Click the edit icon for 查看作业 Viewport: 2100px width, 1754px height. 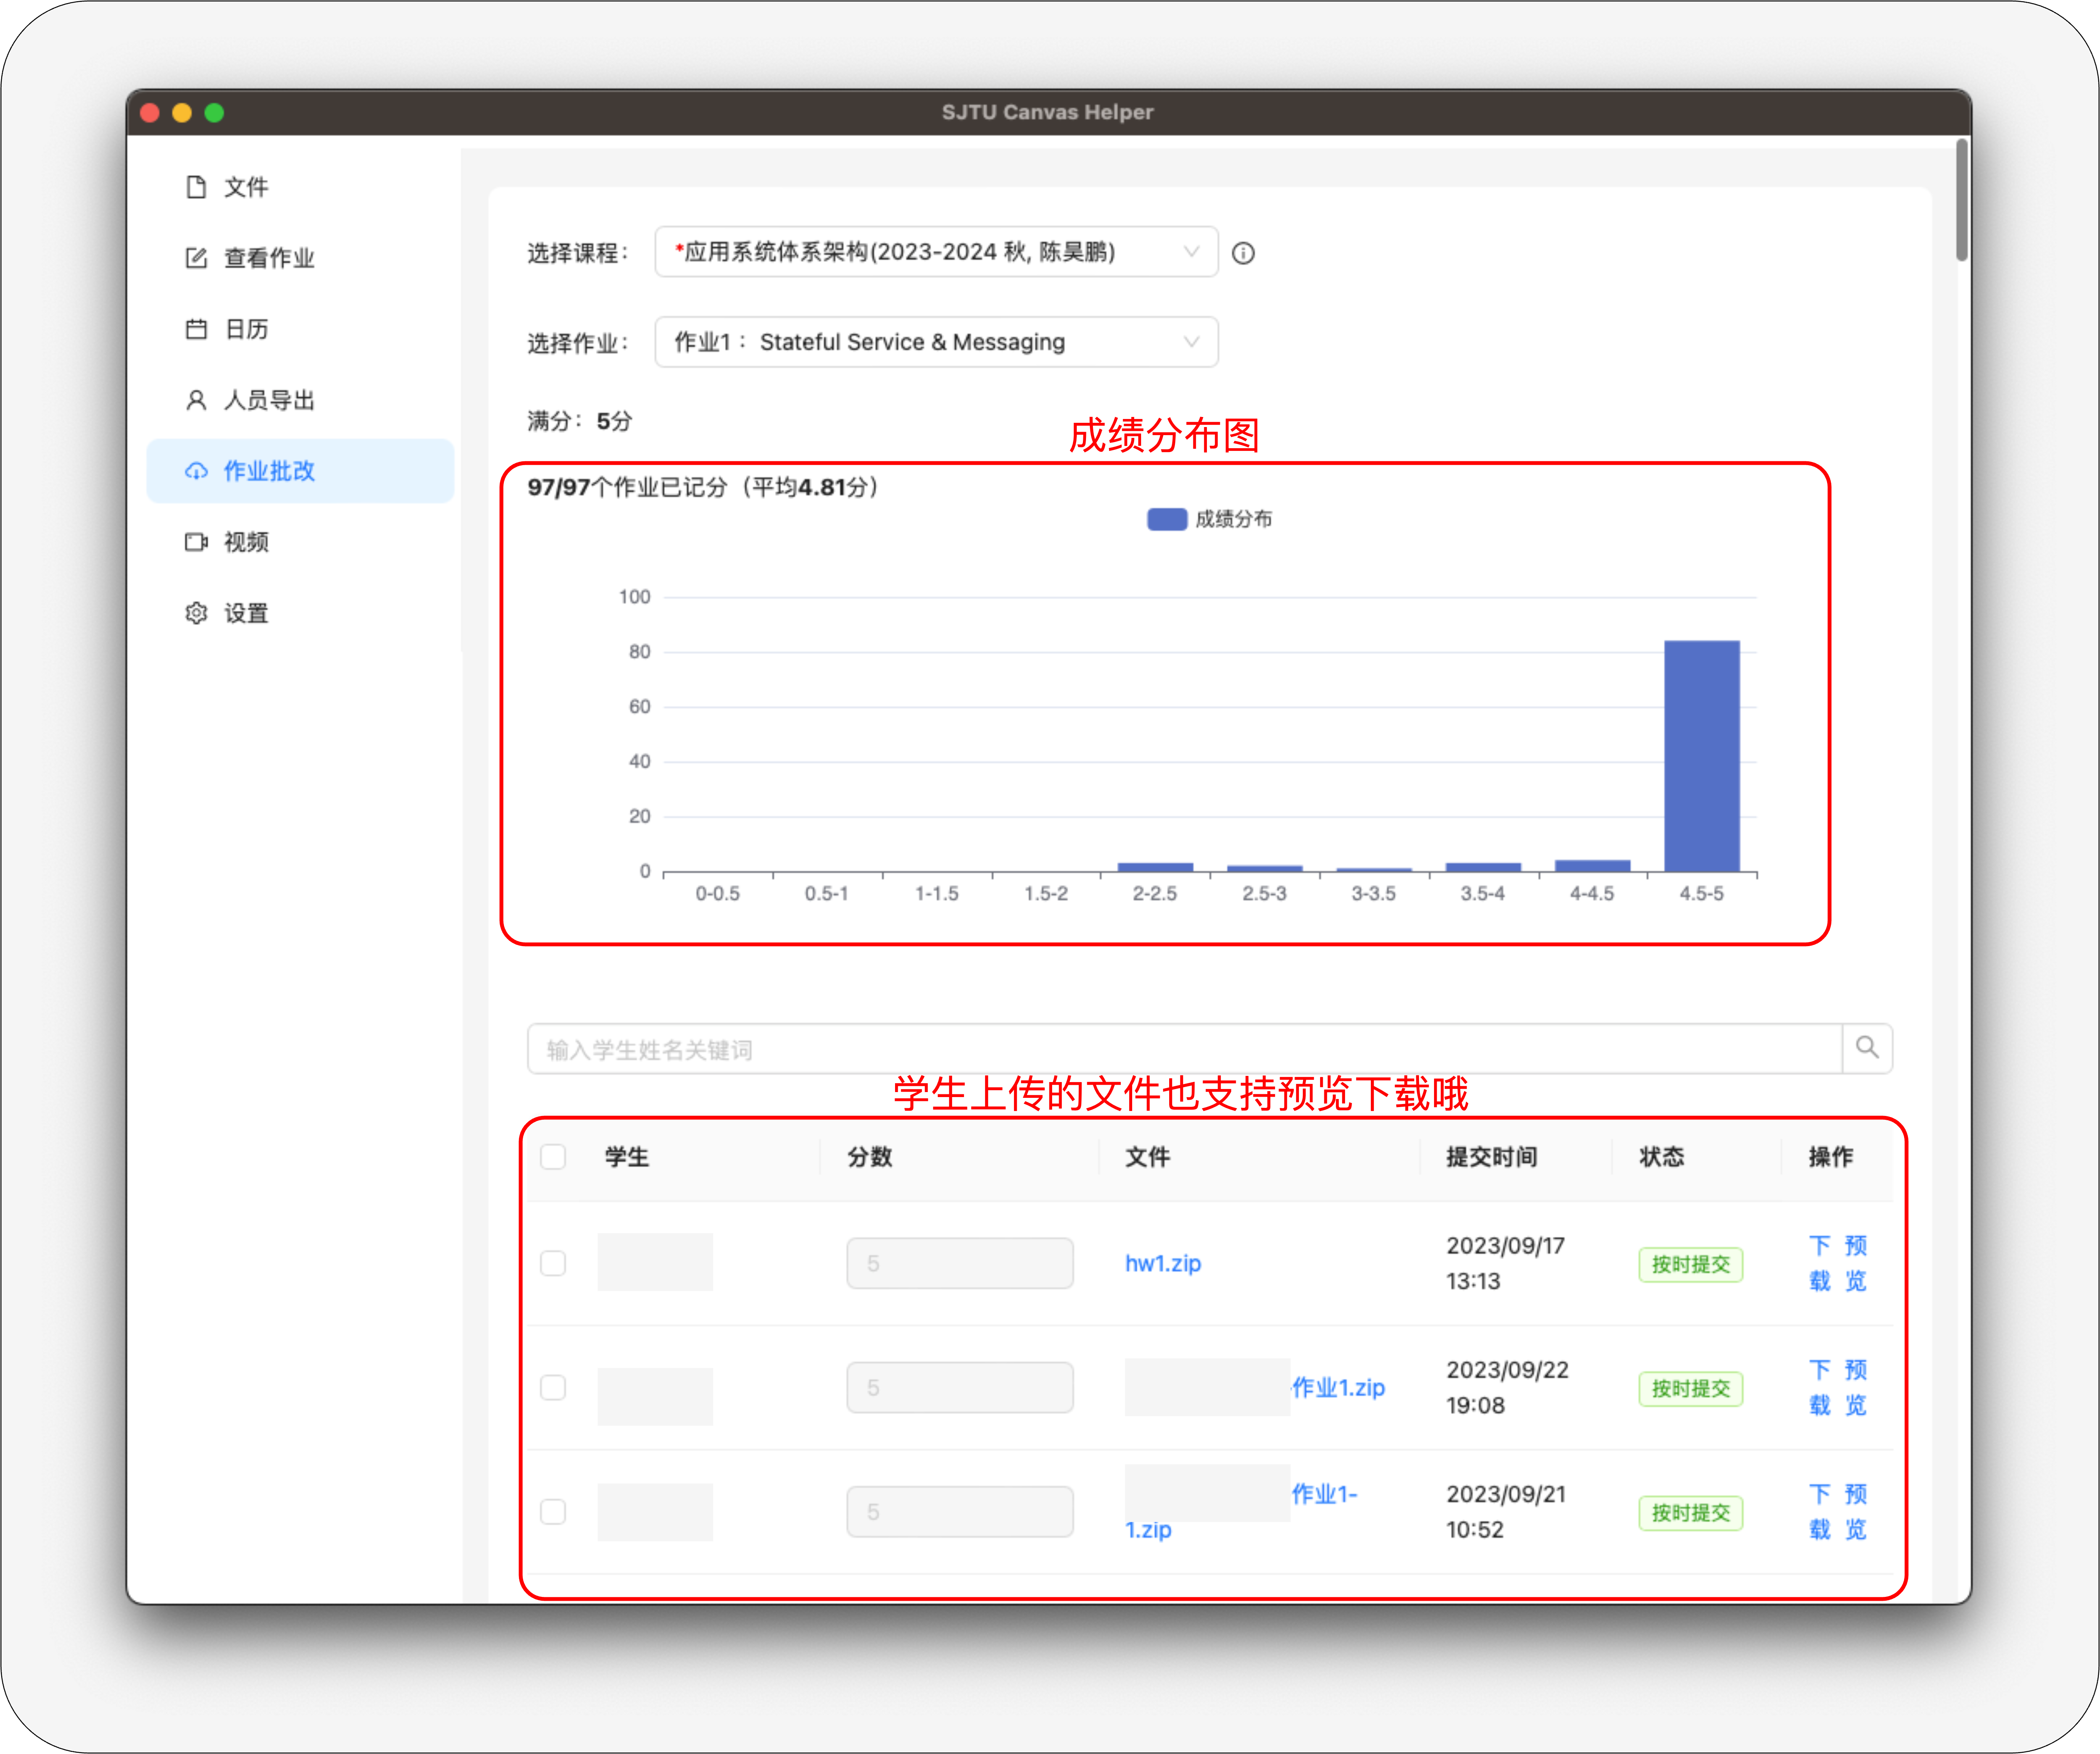196,258
